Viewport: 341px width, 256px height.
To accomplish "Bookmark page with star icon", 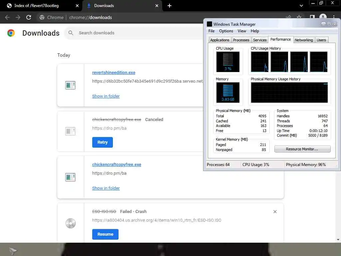I will click(299, 17).
